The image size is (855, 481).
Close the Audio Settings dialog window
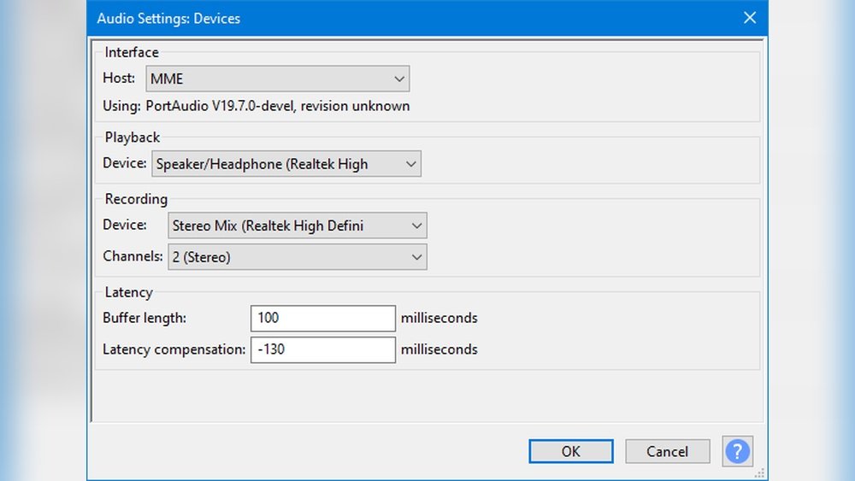(750, 18)
